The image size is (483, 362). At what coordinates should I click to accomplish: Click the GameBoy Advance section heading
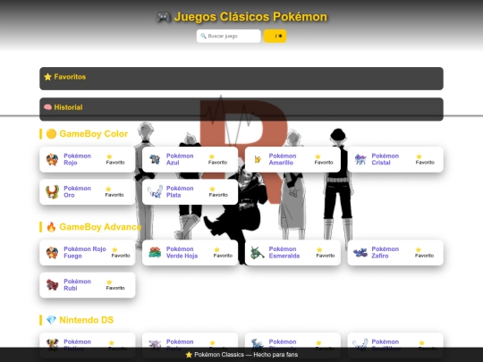tap(94, 227)
